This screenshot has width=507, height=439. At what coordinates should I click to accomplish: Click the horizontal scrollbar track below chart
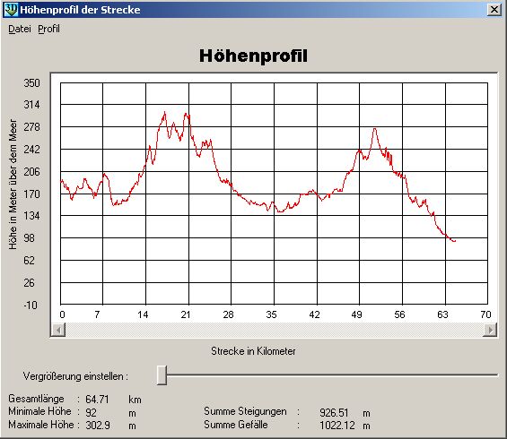pos(275,330)
